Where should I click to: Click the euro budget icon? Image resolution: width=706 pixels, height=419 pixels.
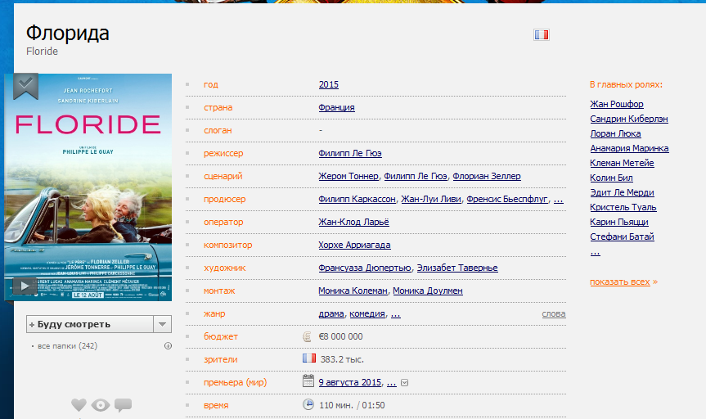tap(307, 336)
